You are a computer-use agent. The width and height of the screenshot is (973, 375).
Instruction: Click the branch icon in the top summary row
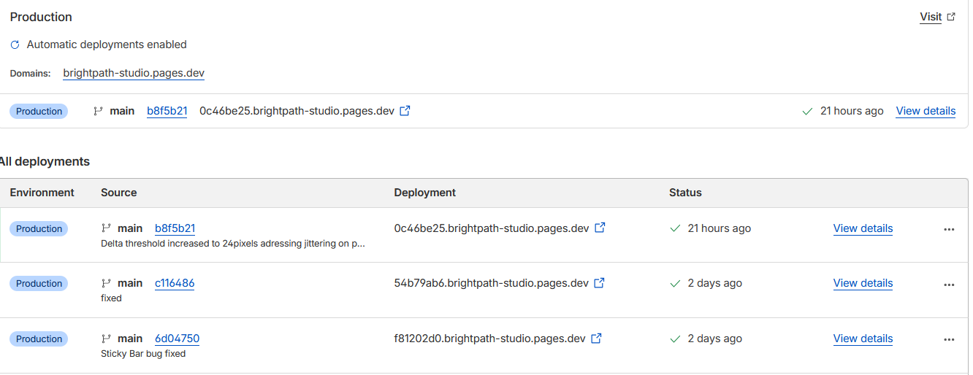tap(98, 111)
